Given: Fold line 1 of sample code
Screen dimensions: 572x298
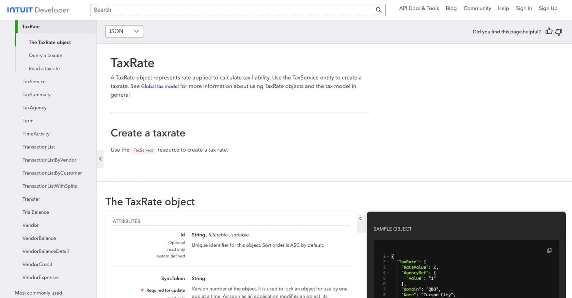Looking at the screenshot, I should 388,256.
